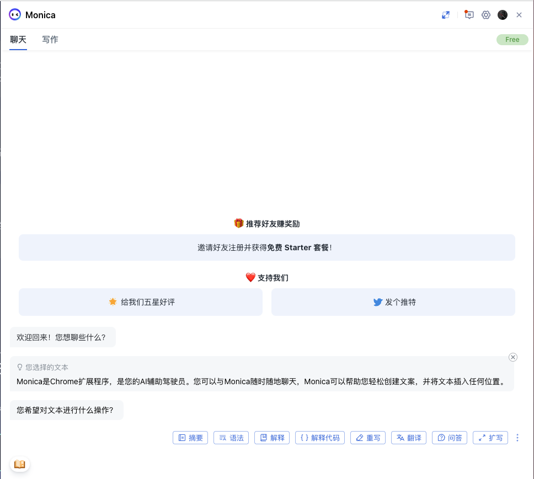Click the 您选择的文本 label

43,368
